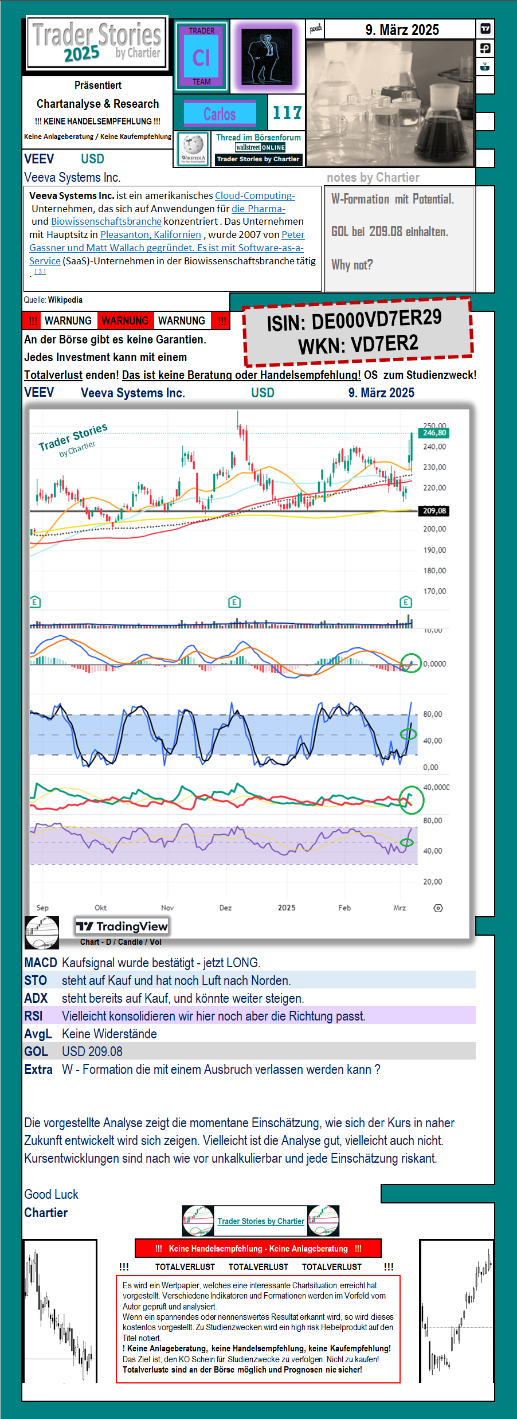Click the footnote [3] reference link
517x1419 pixels.
tap(40, 271)
